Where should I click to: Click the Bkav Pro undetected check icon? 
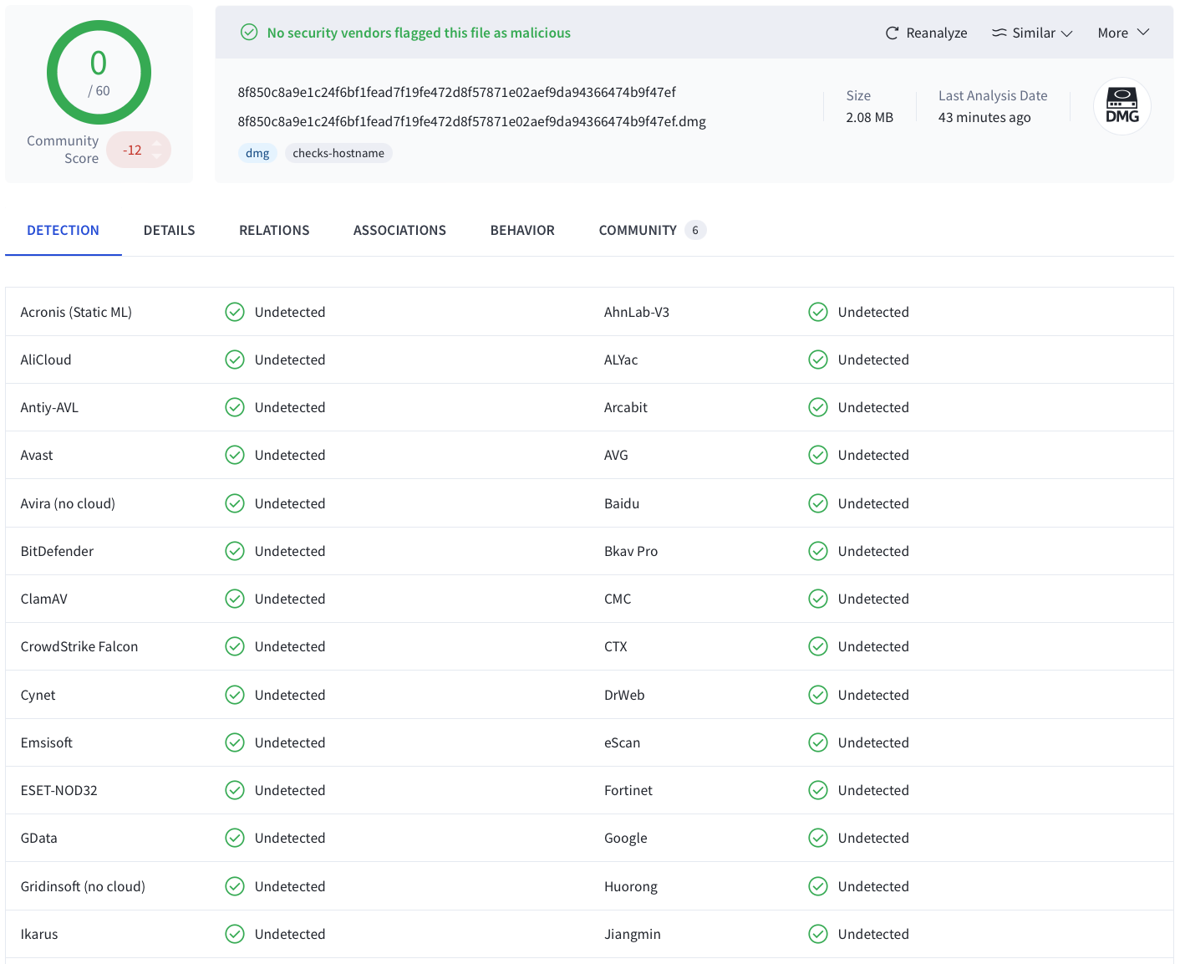click(818, 551)
